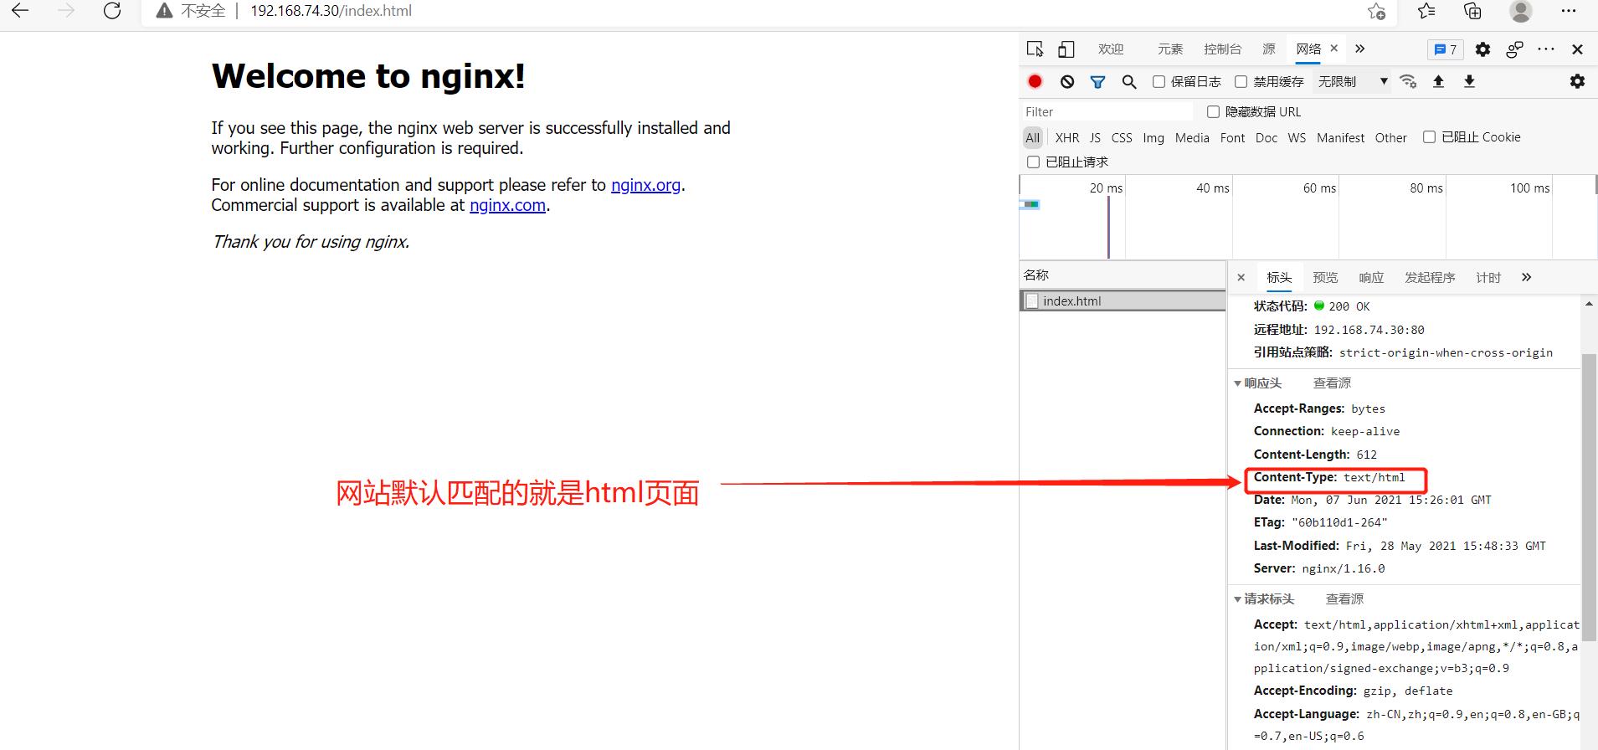
Task: Open the 响应 tab
Action: coord(1371,277)
